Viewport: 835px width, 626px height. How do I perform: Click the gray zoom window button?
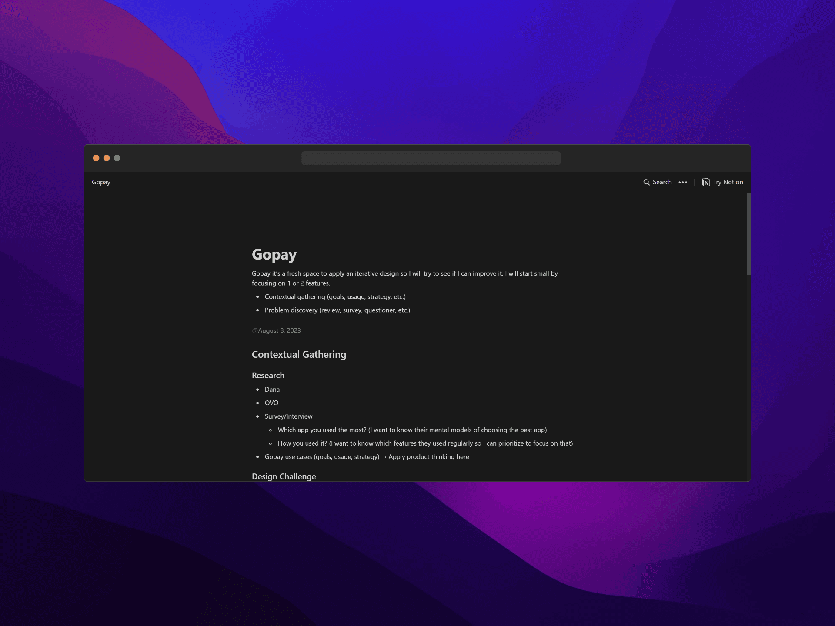(117, 158)
